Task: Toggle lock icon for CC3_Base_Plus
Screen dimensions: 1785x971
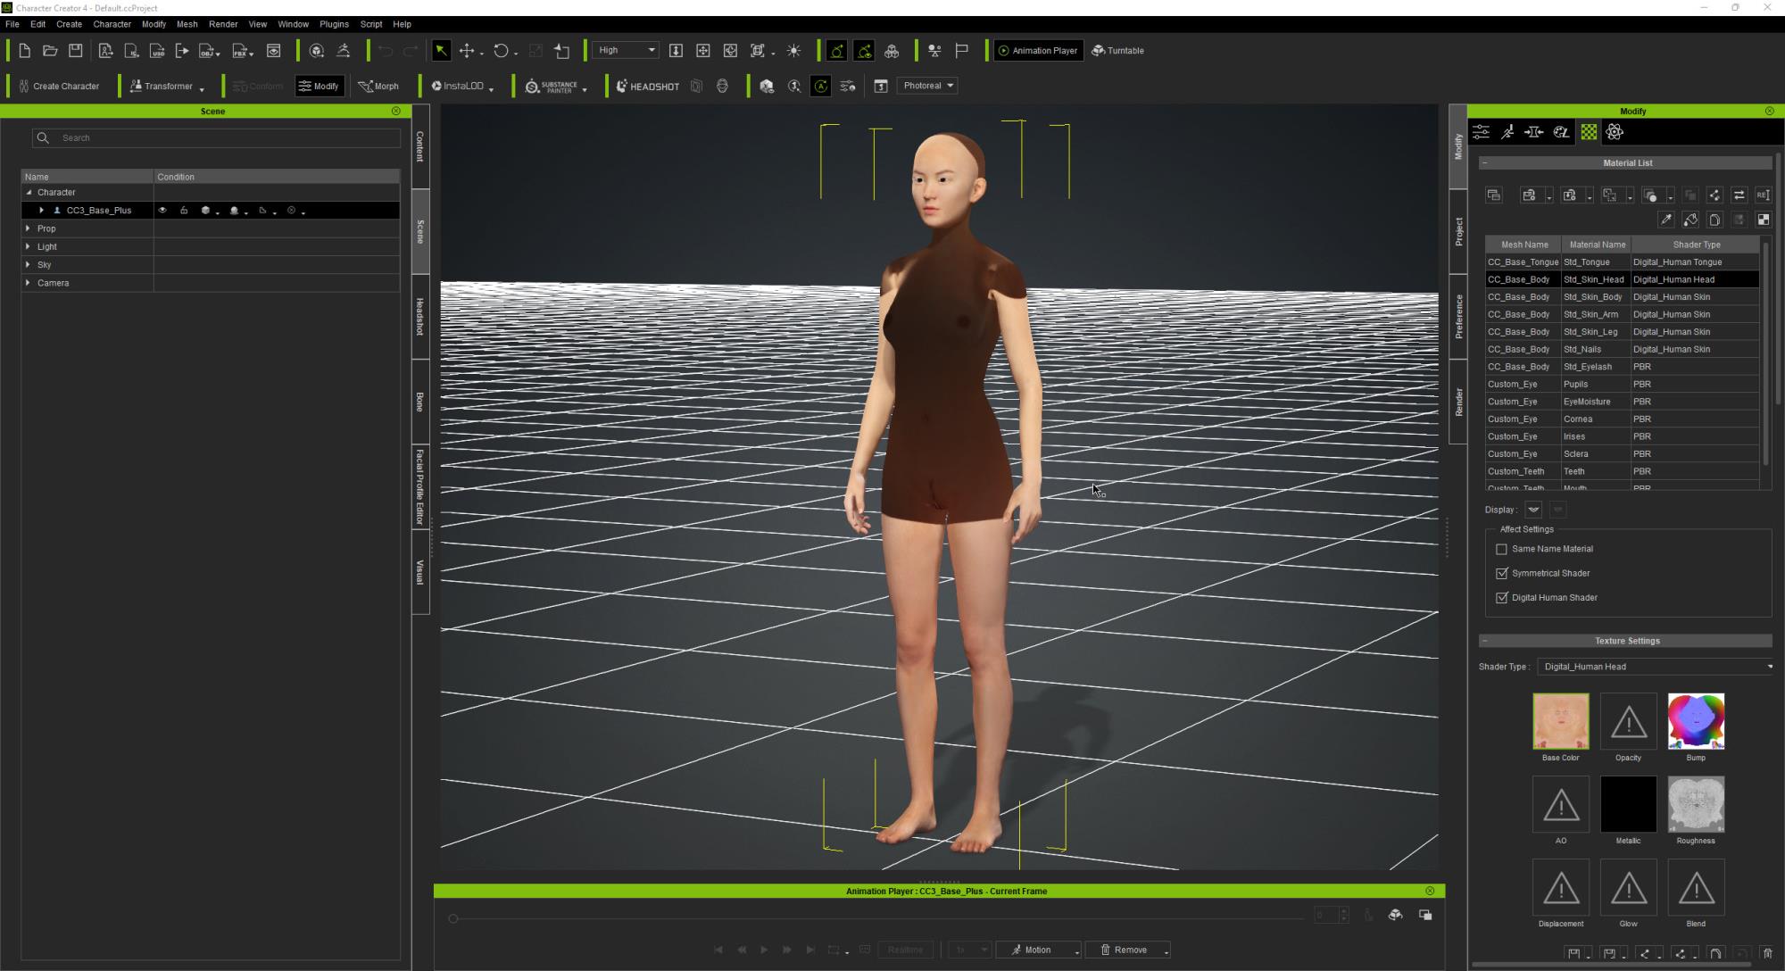Action: coord(184,211)
